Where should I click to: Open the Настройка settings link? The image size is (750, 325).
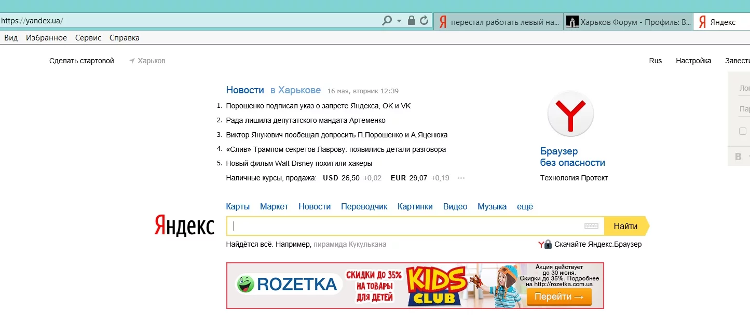(x=693, y=61)
